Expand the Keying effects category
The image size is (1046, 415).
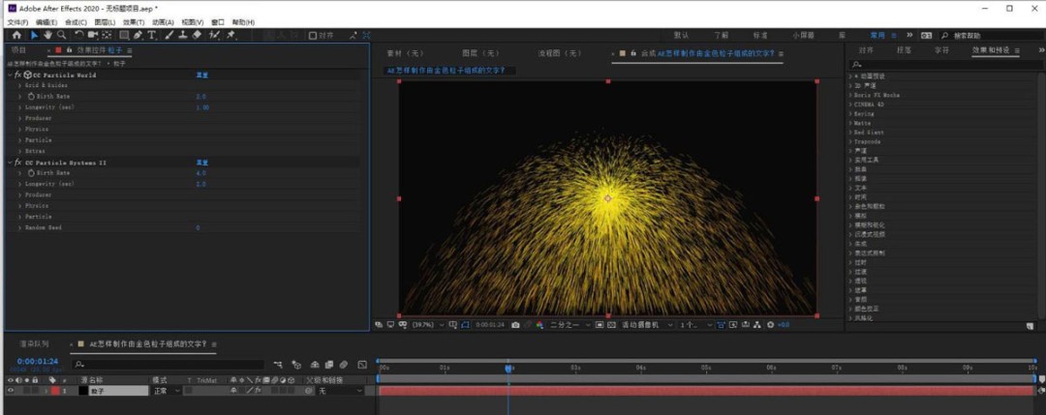point(851,114)
